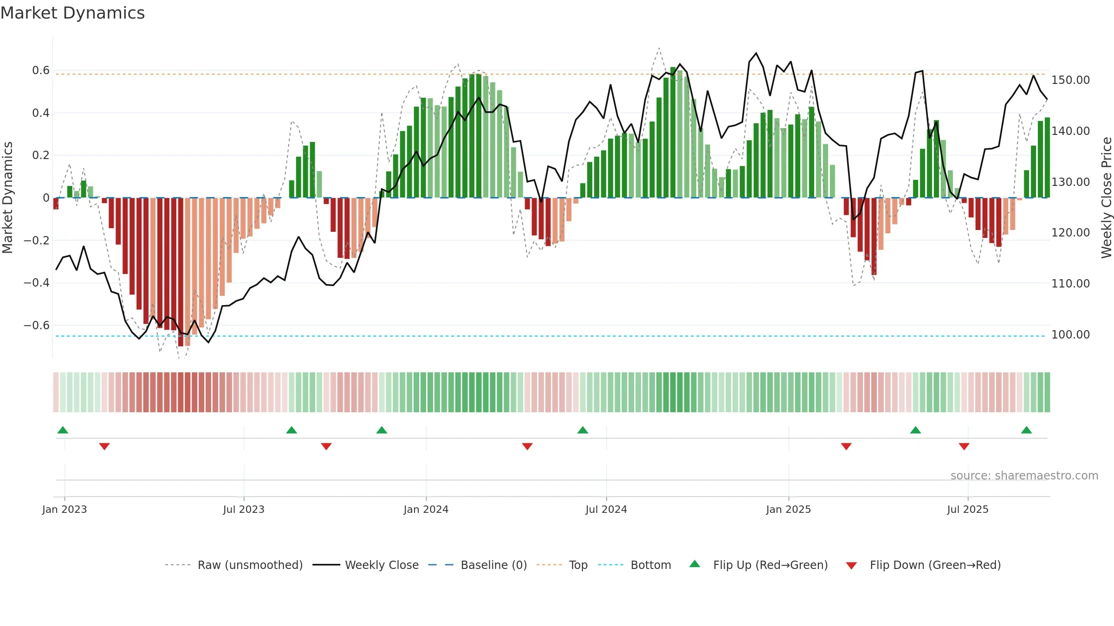Click the tallest green bar in Sep 2024
Image resolution: width=1114 pixels, height=626 pixels.
tap(673, 132)
